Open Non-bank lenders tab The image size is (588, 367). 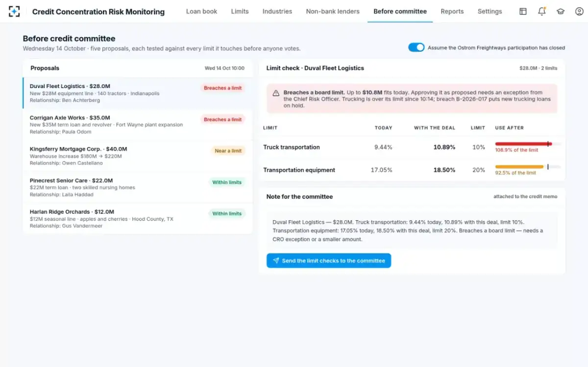(333, 11)
